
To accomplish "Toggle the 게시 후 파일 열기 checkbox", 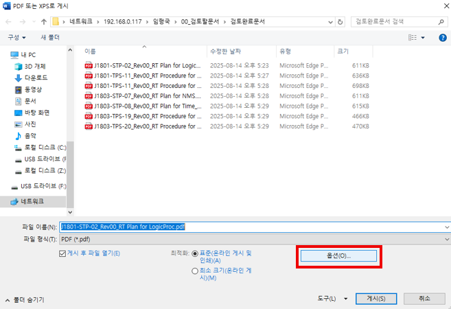I will tap(62, 253).
